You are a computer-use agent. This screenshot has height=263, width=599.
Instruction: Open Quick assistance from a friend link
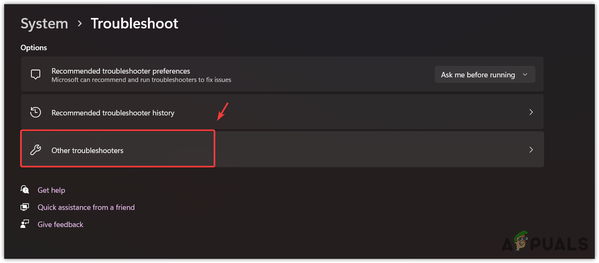[x=86, y=207]
